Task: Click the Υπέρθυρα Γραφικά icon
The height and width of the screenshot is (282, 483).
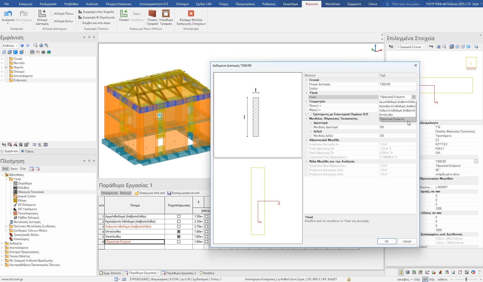Action: [x=166, y=14]
